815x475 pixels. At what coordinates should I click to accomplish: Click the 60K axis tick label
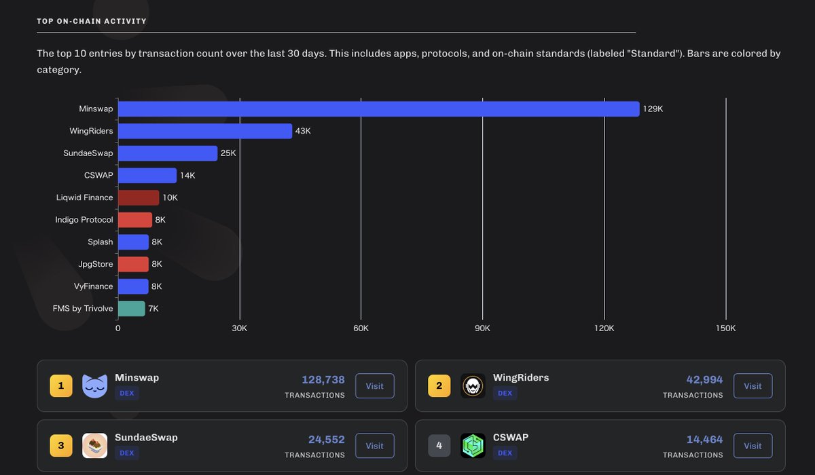tap(361, 328)
